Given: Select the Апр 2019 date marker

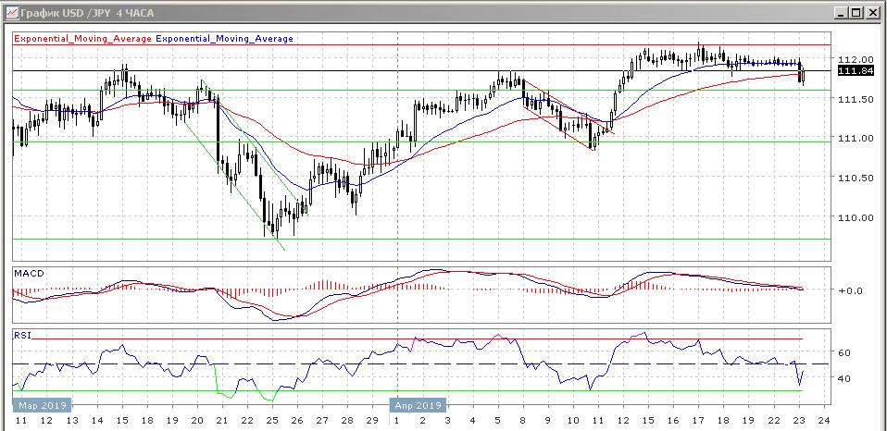Looking at the screenshot, I should click(418, 405).
